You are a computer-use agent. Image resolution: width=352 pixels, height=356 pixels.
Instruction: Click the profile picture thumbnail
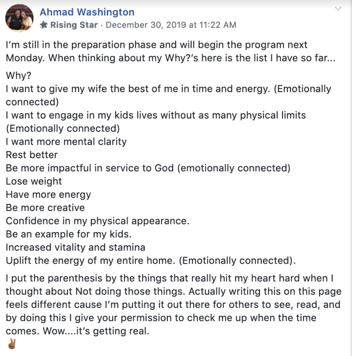[19, 18]
